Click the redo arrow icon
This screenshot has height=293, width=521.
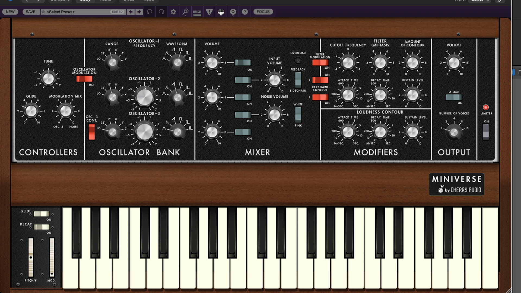tap(161, 12)
